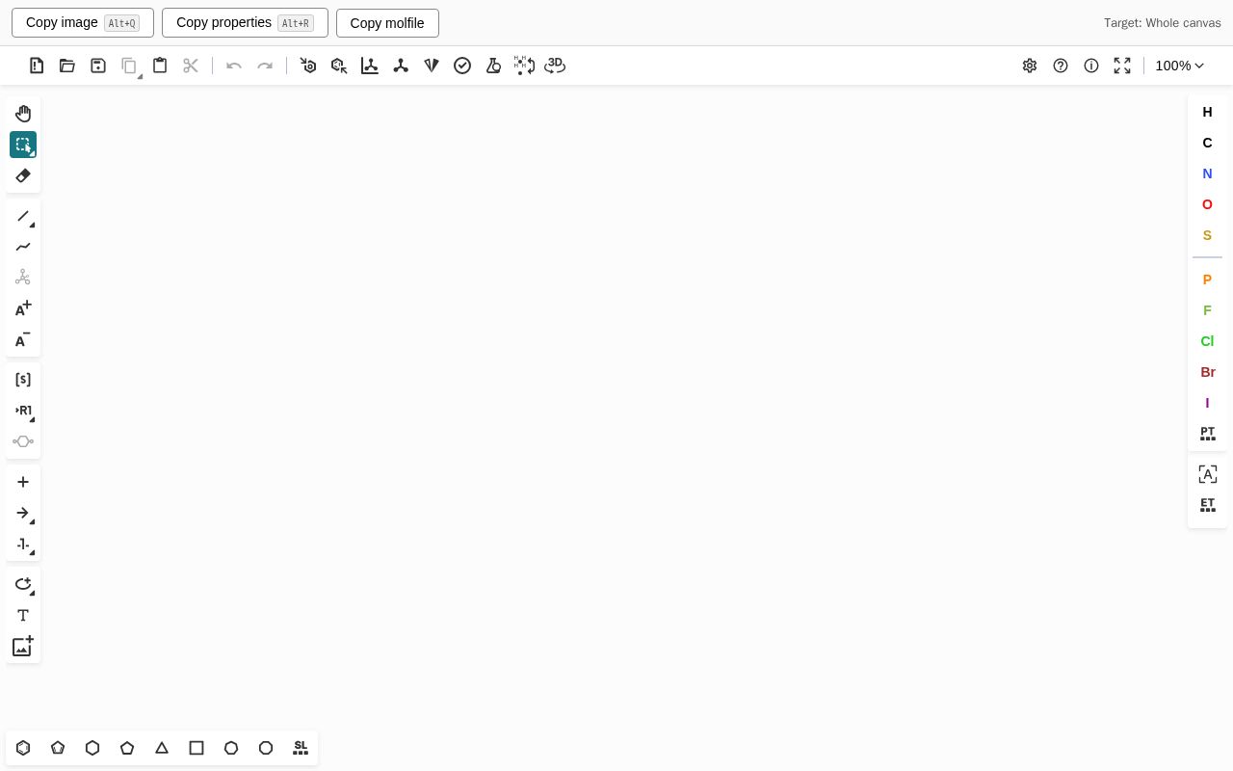1233x771 pixels.
Task: Select the Erase tool
Action: pyautogui.click(x=23, y=175)
